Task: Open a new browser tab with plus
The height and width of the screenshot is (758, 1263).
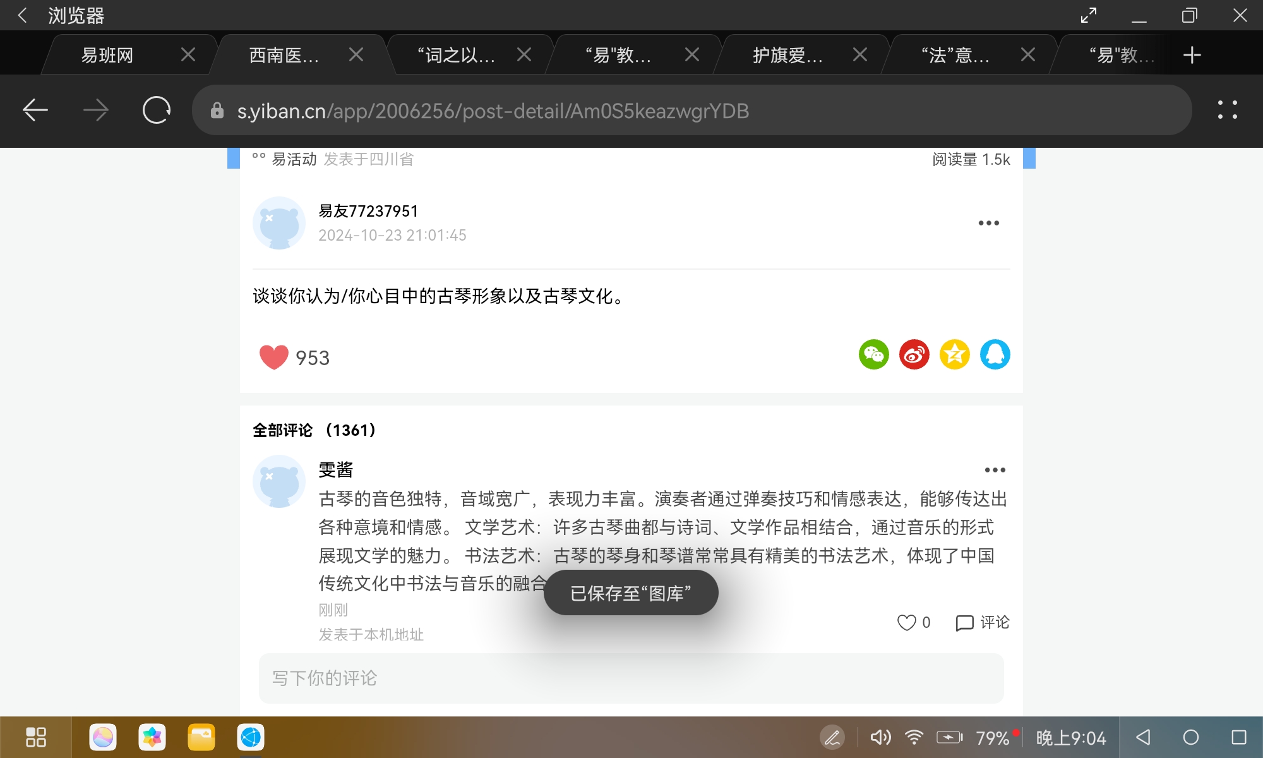Action: pos(1192,55)
